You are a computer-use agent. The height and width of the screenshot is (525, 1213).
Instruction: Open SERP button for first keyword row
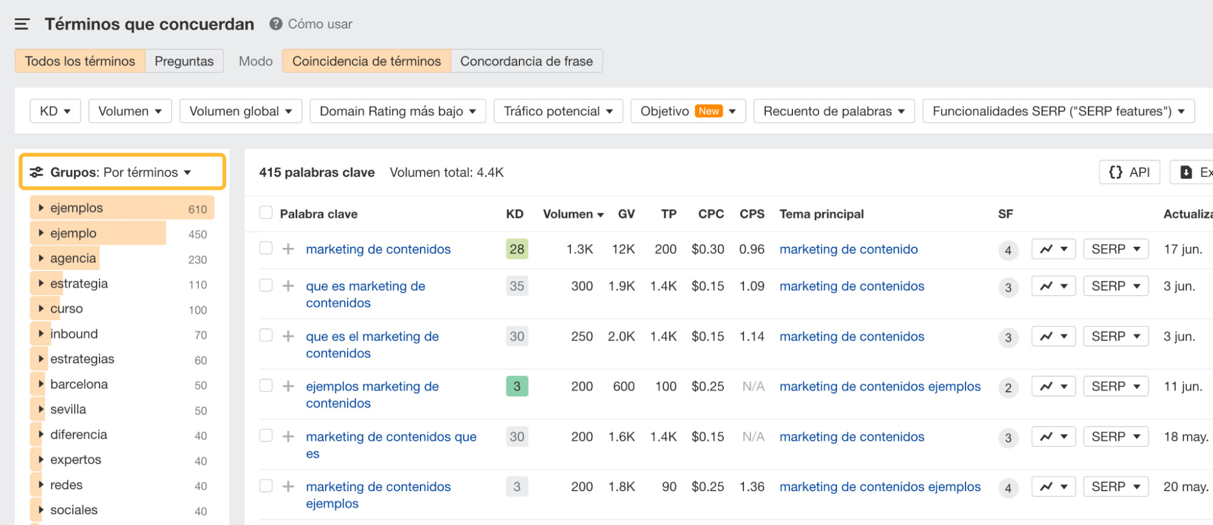[1115, 249]
